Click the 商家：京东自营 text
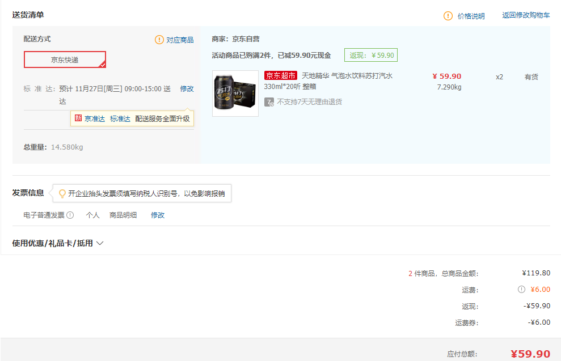561x361 pixels. pyautogui.click(x=235, y=39)
